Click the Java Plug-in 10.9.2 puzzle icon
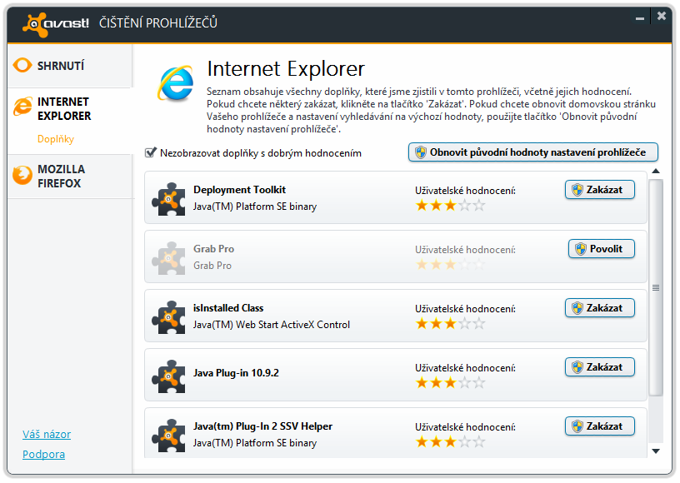This screenshot has height=483, width=680. pos(168,376)
